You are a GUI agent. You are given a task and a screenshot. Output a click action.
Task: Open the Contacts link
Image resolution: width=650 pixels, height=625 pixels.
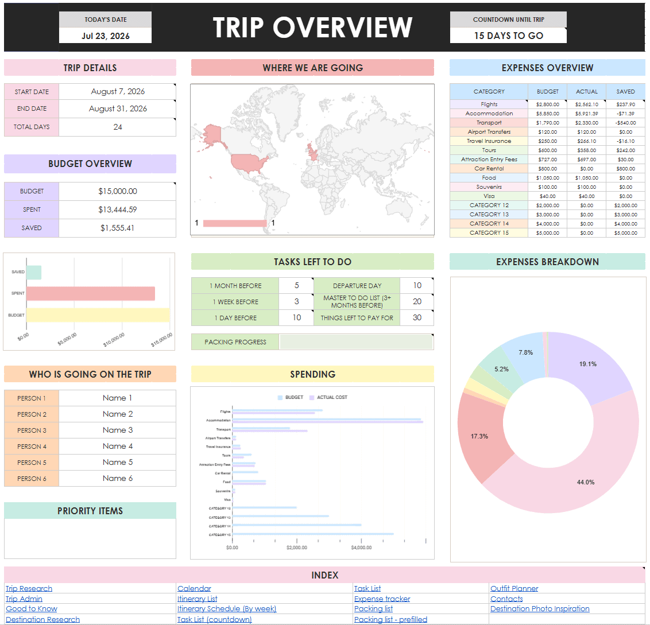coord(506,599)
